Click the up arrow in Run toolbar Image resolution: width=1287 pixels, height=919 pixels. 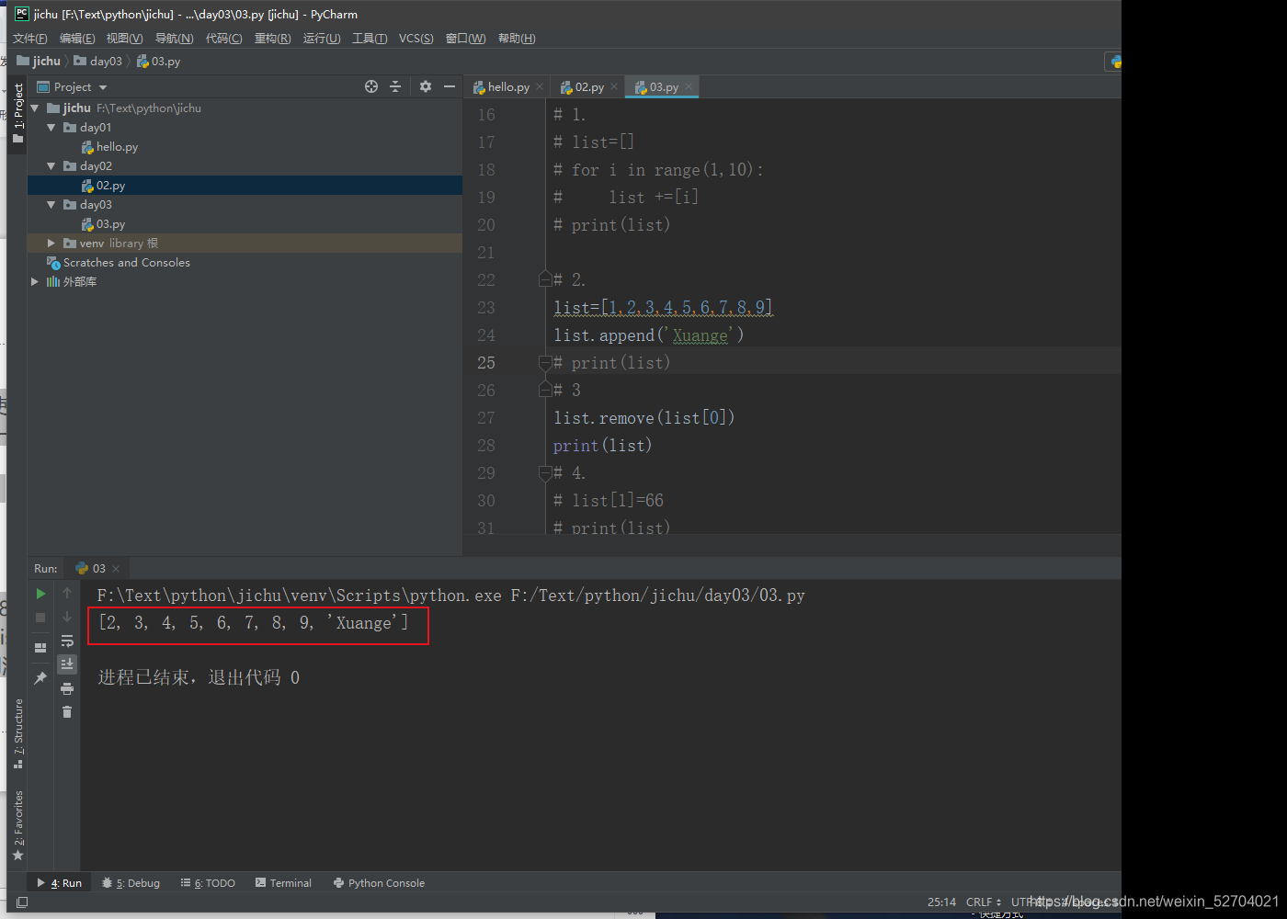[x=67, y=594]
